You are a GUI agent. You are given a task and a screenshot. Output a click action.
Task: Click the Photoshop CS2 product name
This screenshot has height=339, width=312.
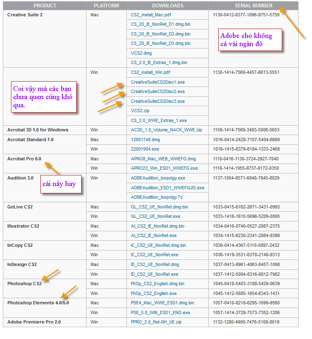pos(24,284)
